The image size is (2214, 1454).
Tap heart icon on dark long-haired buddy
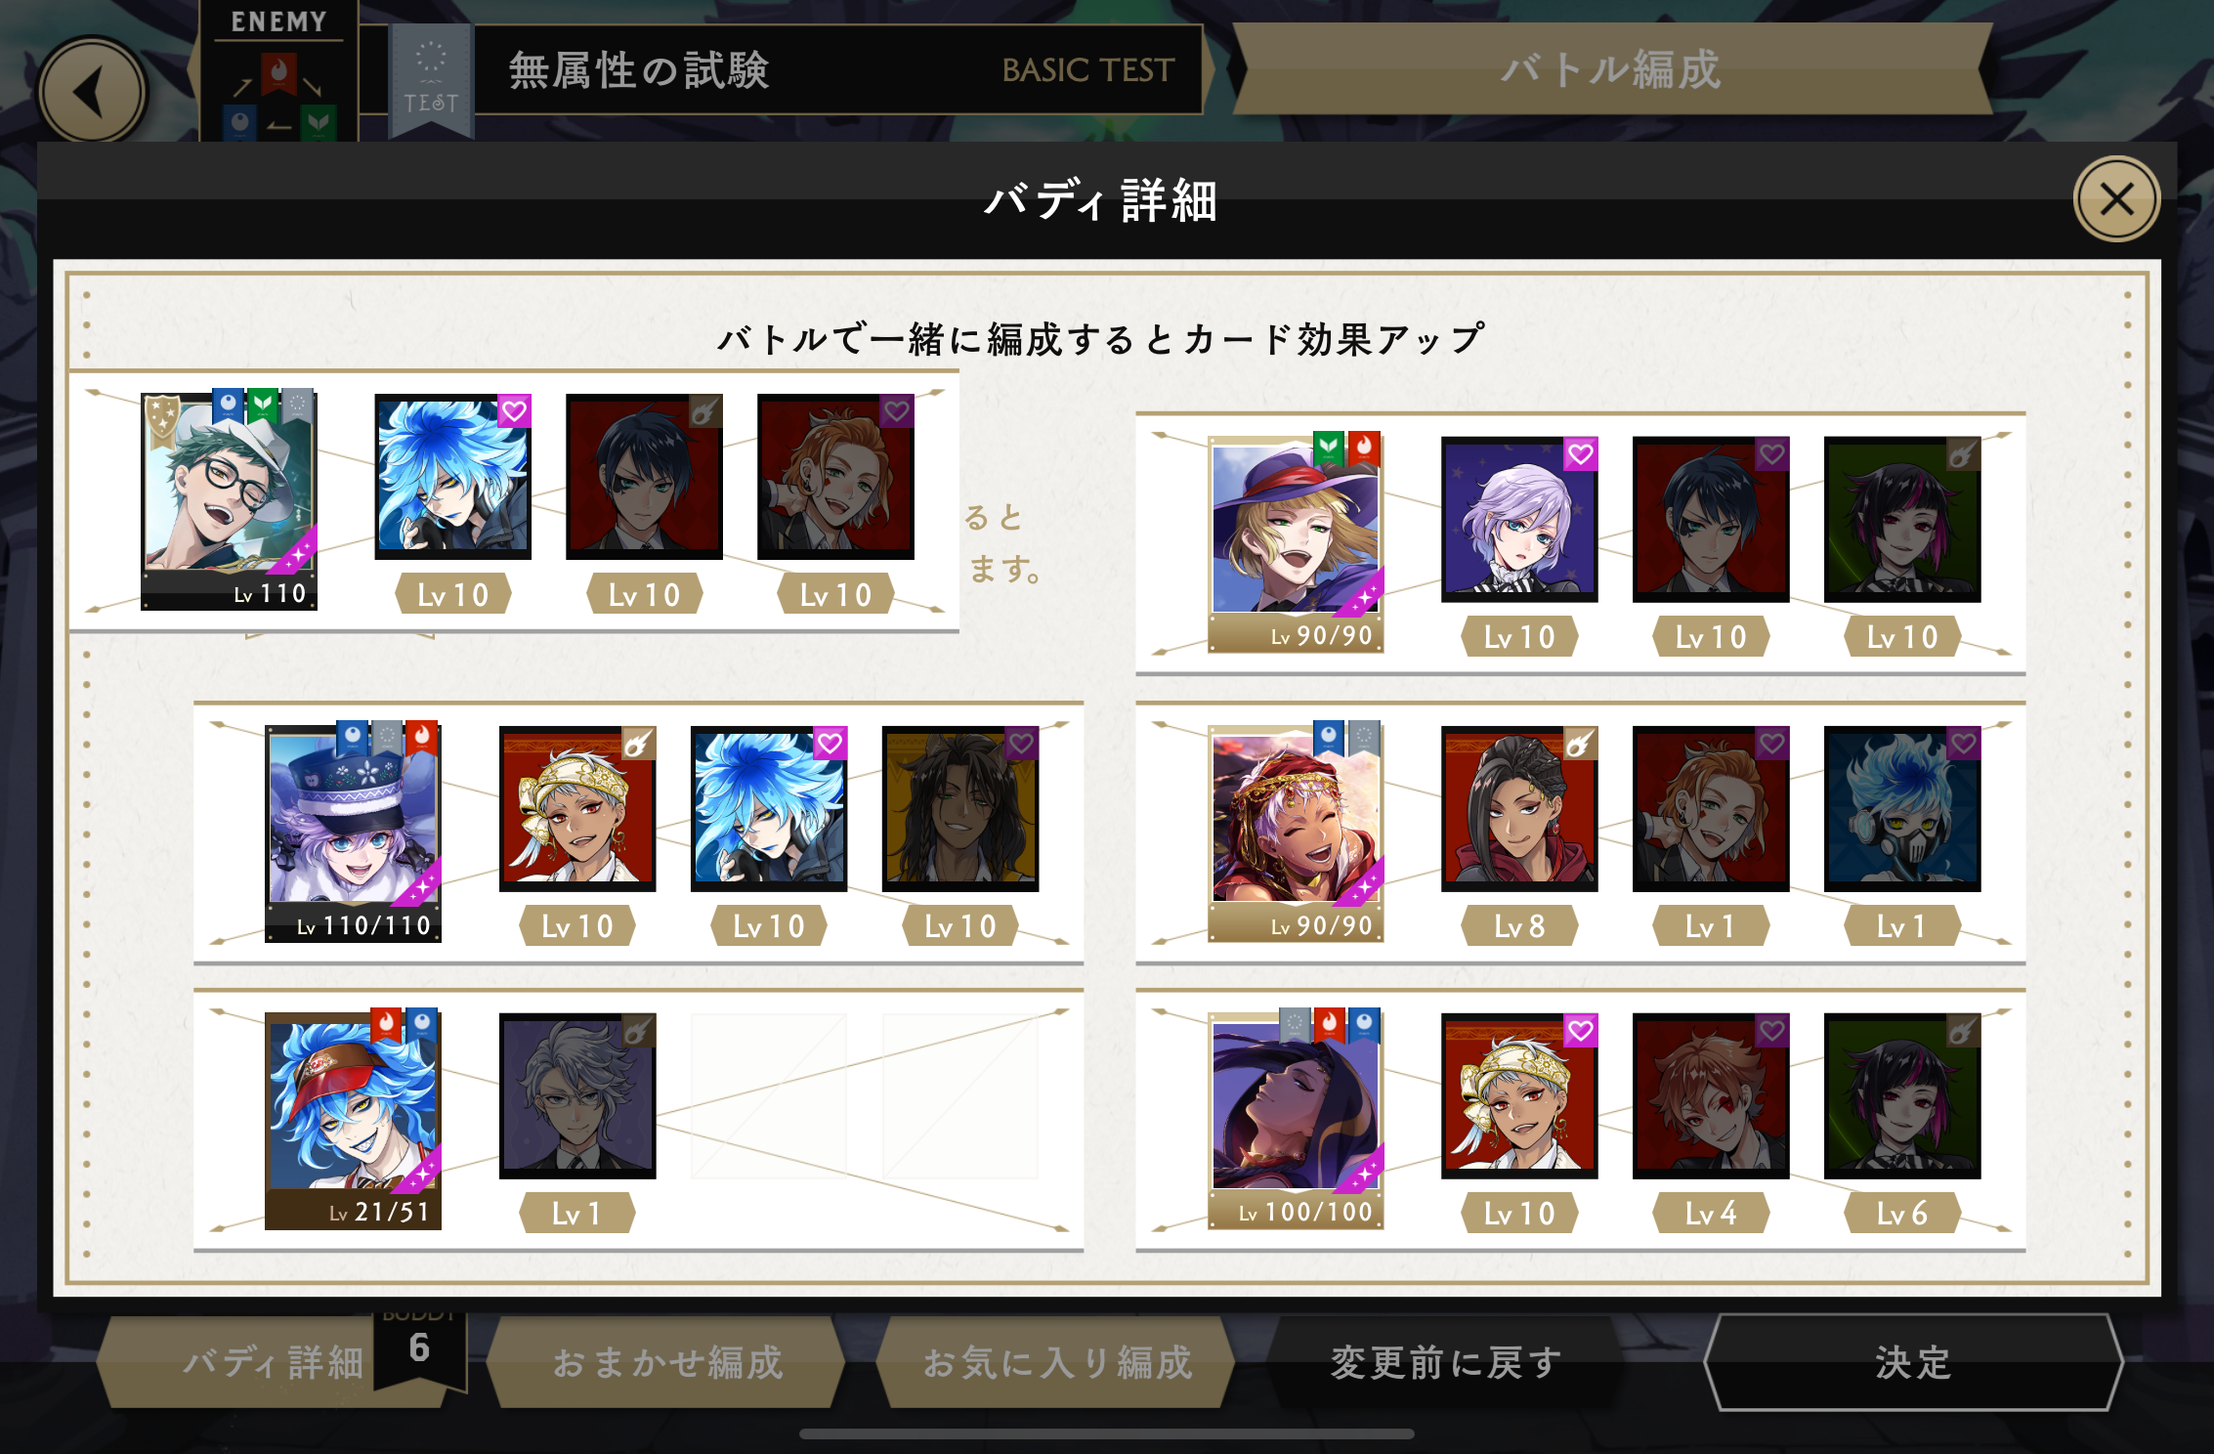tap(1022, 744)
